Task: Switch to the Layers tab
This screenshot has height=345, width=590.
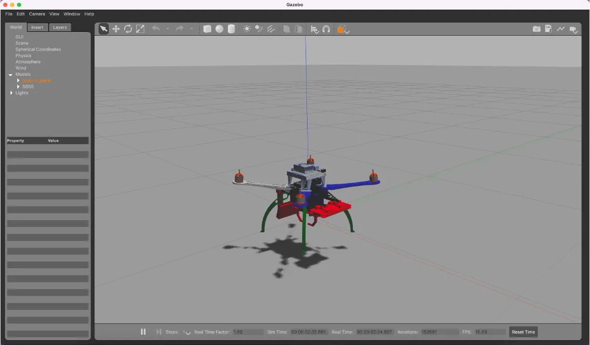Action: click(60, 27)
